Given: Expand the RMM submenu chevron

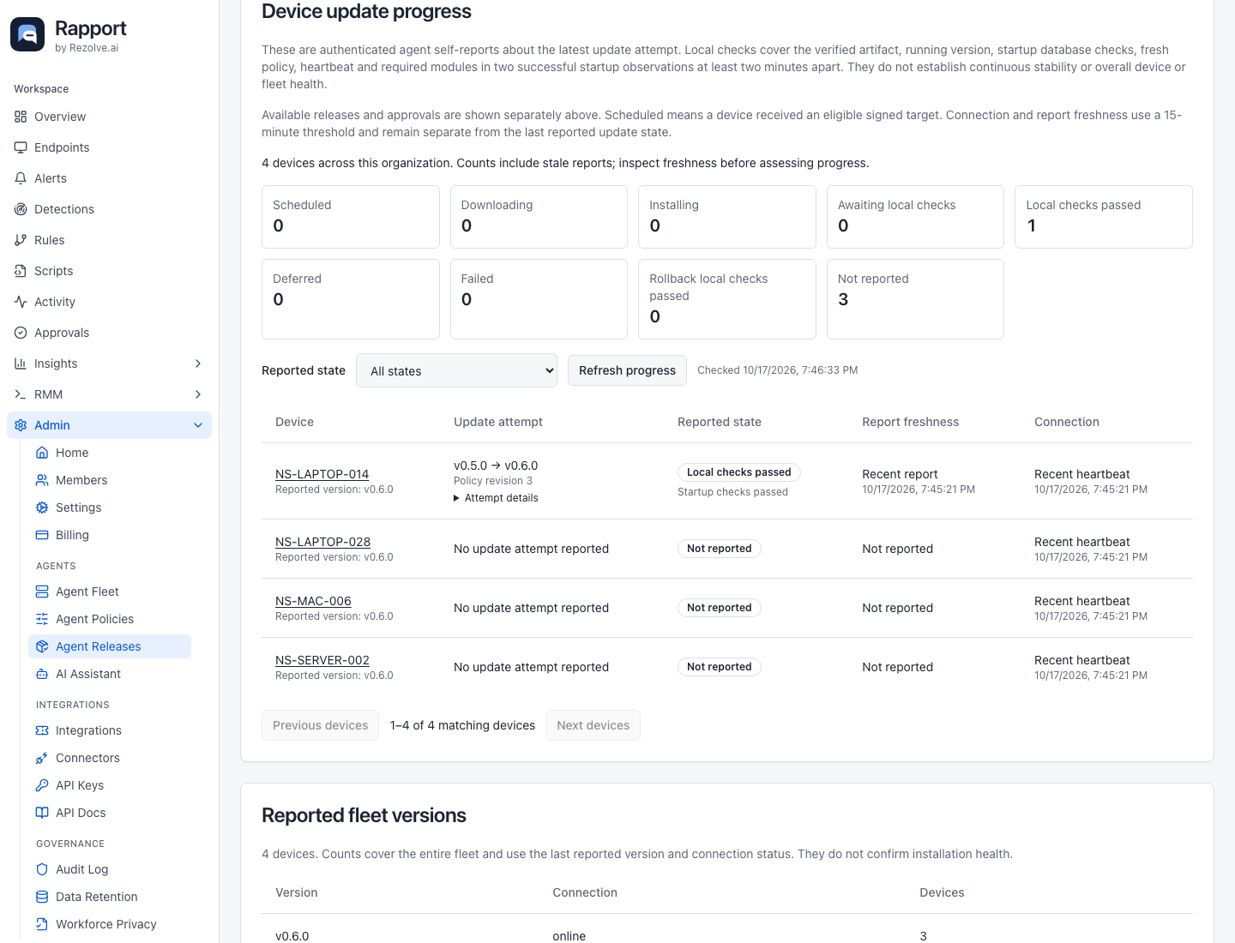Looking at the screenshot, I should pos(198,394).
